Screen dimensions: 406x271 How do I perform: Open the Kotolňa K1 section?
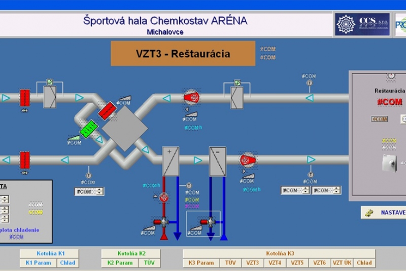(49, 253)
